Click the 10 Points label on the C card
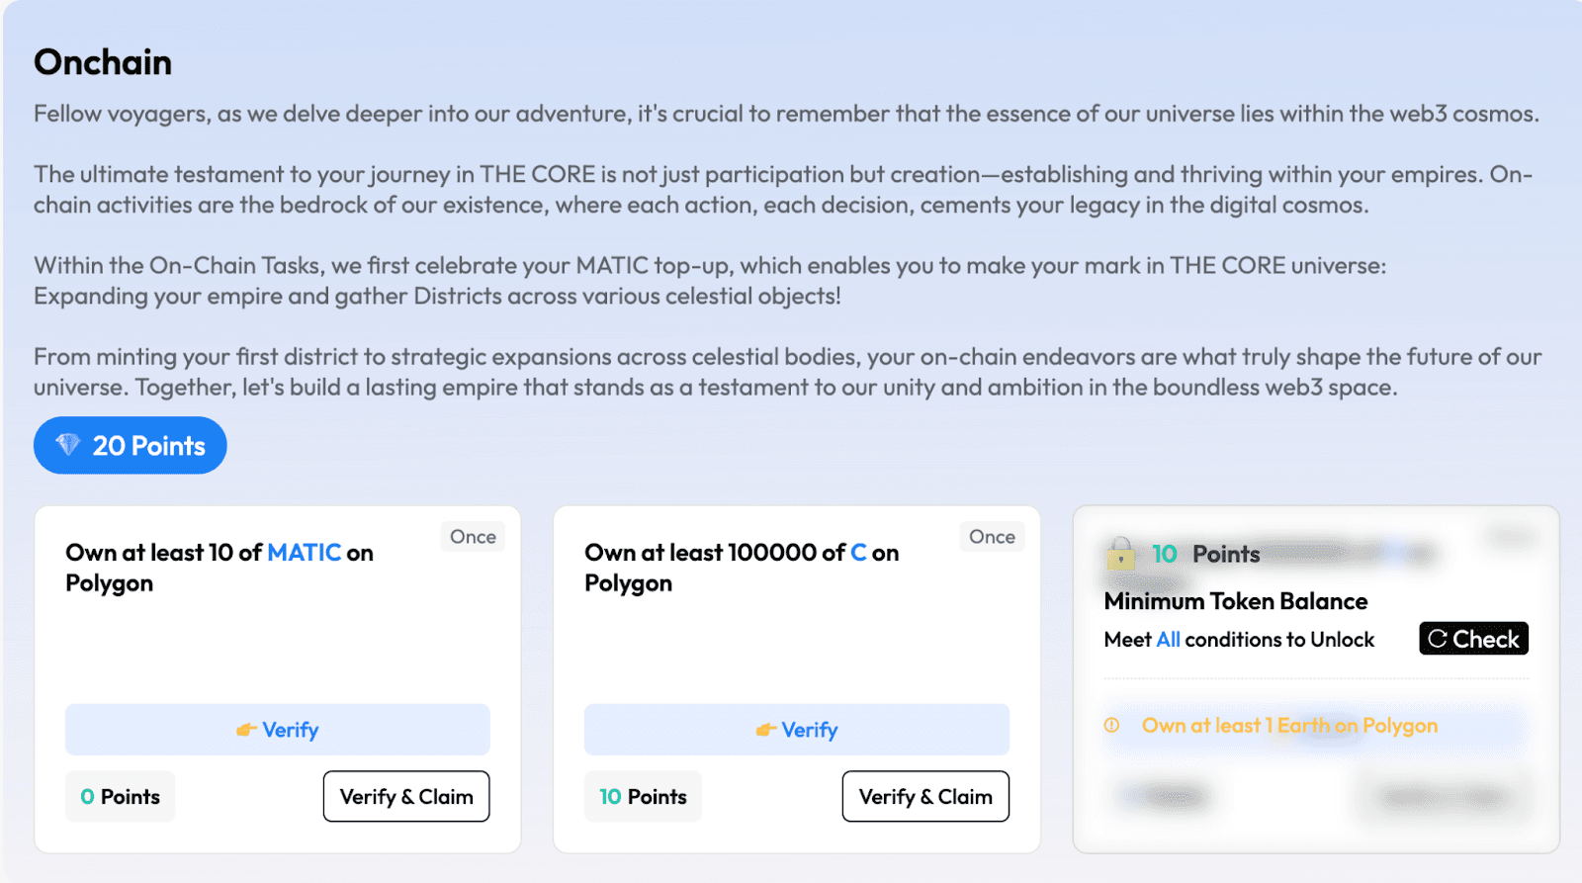The height and width of the screenshot is (883, 1582). tap(643, 796)
